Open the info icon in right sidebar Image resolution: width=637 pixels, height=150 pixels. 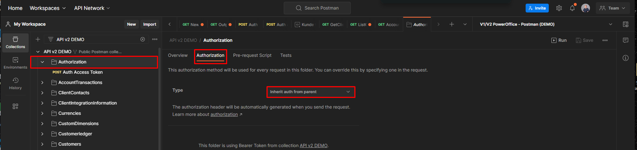pos(626,58)
